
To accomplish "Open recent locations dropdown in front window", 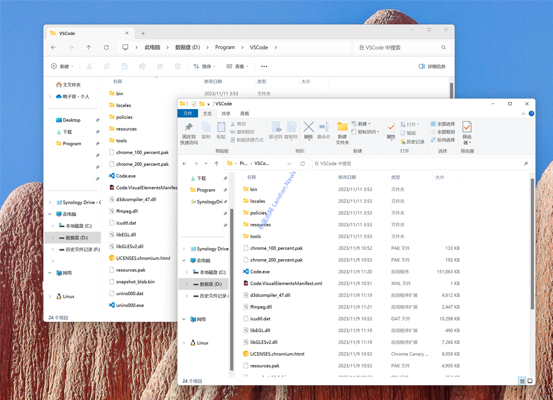I will pos(206,164).
